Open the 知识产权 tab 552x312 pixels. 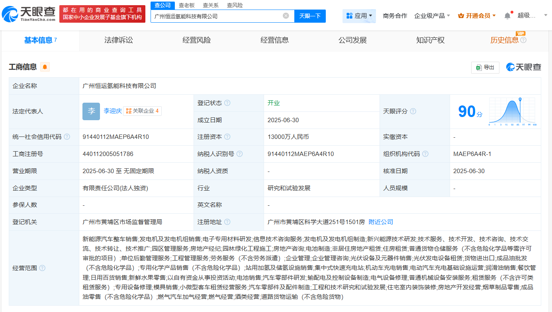coord(430,40)
